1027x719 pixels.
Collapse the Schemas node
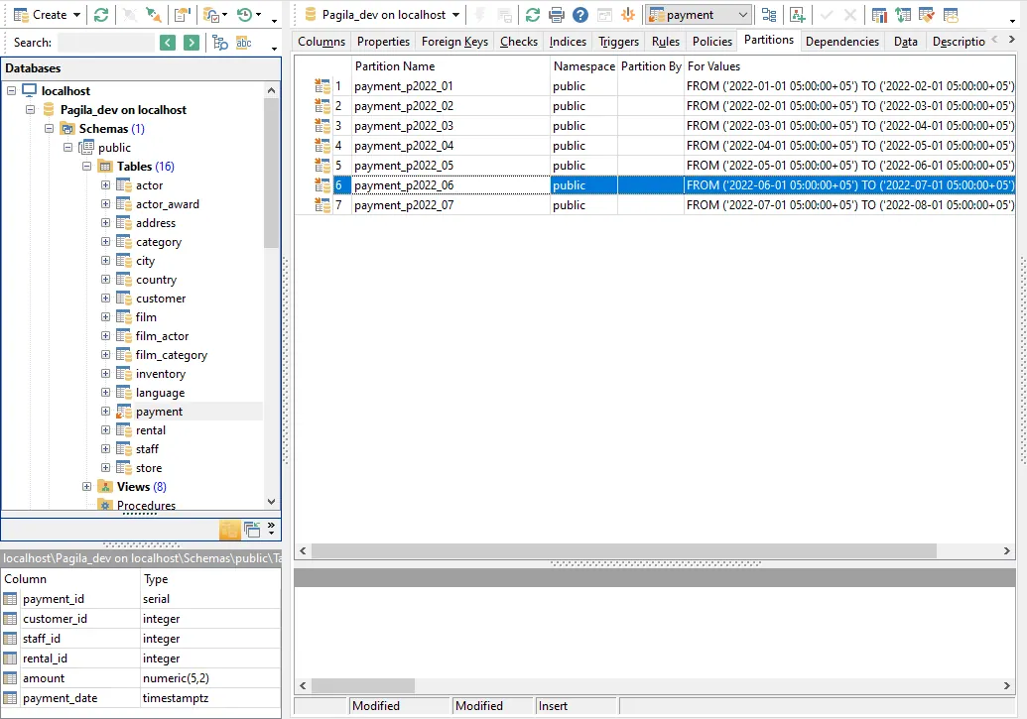click(x=50, y=128)
